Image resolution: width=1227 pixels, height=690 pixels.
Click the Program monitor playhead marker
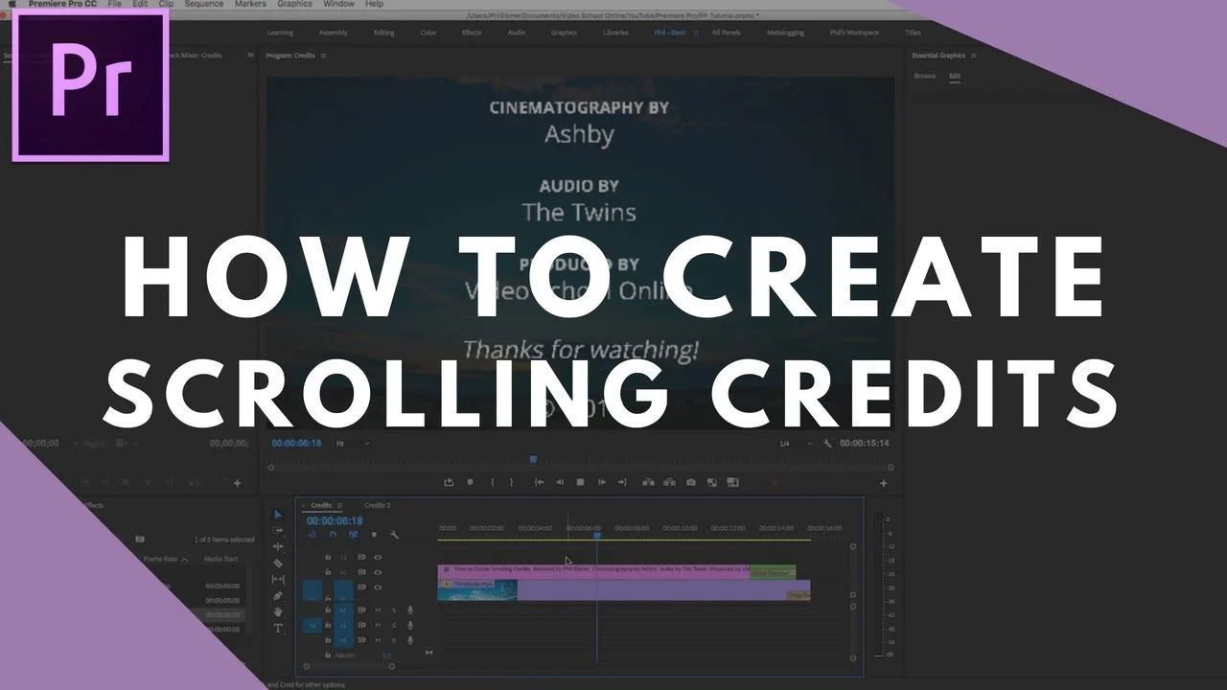tap(533, 460)
